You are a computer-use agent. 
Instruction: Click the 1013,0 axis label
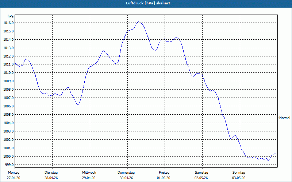(8, 48)
